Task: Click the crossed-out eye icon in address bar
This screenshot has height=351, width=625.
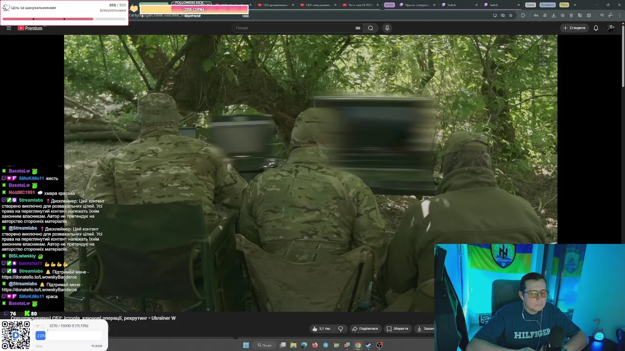Action: click(x=503, y=15)
